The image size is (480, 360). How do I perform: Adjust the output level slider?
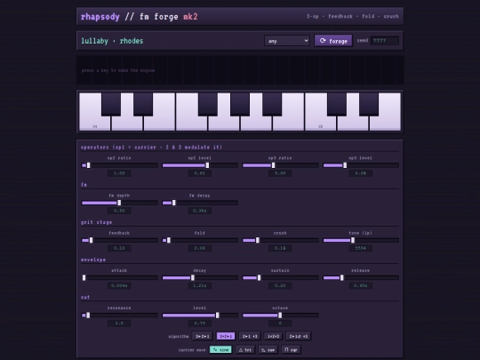pyautogui.click(x=200, y=315)
